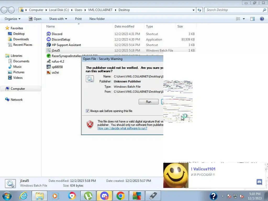Screen dimensions: 268x201
Task: Select the RazerSynapseInstaller file icon
Action: pyautogui.click(x=48, y=56)
